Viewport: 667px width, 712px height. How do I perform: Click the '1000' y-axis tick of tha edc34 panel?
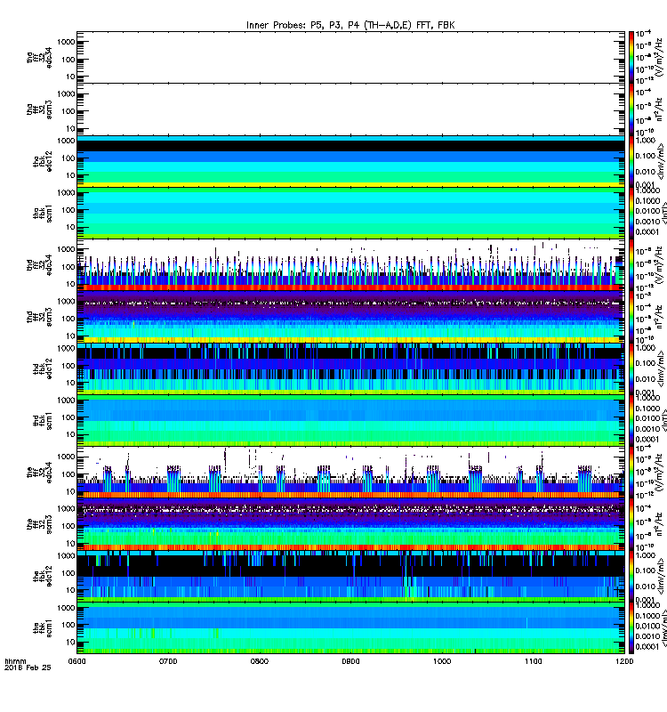point(66,42)
